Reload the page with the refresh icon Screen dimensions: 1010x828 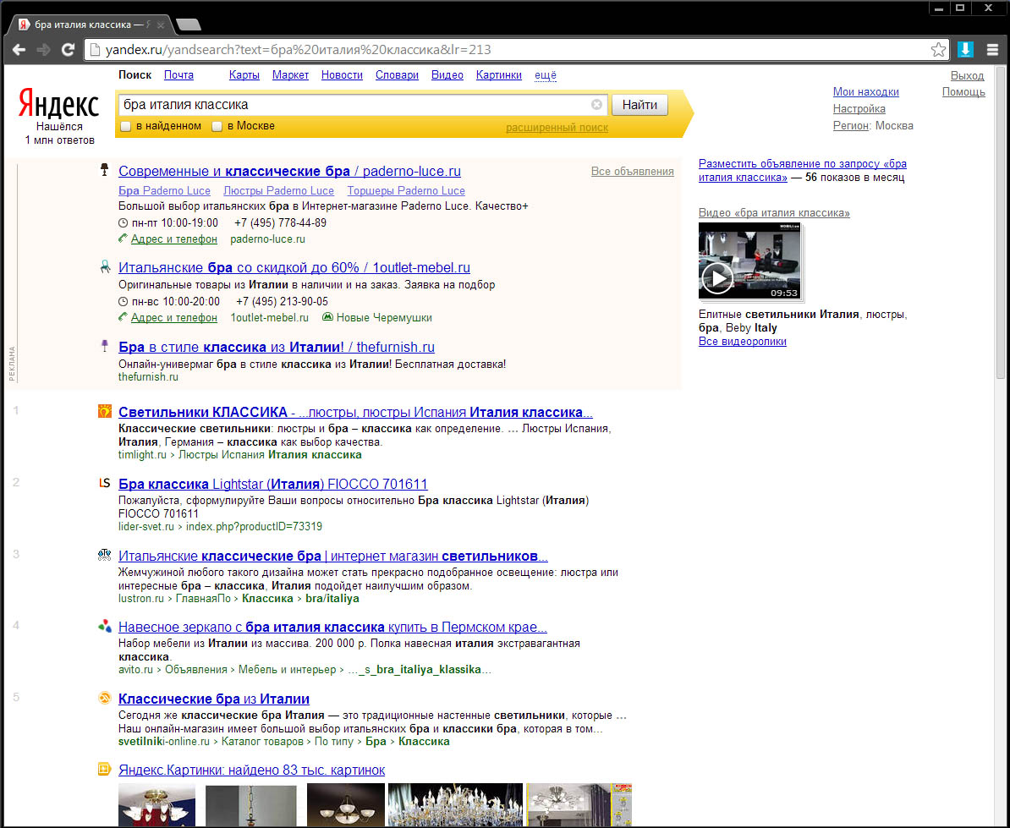pyautogui.click(x=68, y=50)
